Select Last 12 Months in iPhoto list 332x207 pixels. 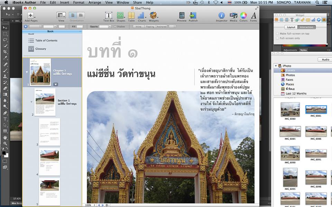click(296, 93)
